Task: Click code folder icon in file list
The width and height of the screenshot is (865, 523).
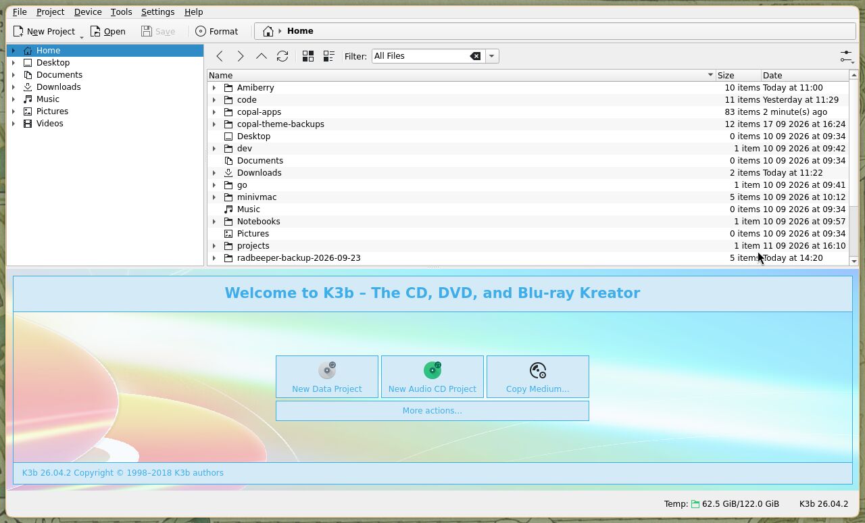Action: [228, 100]
